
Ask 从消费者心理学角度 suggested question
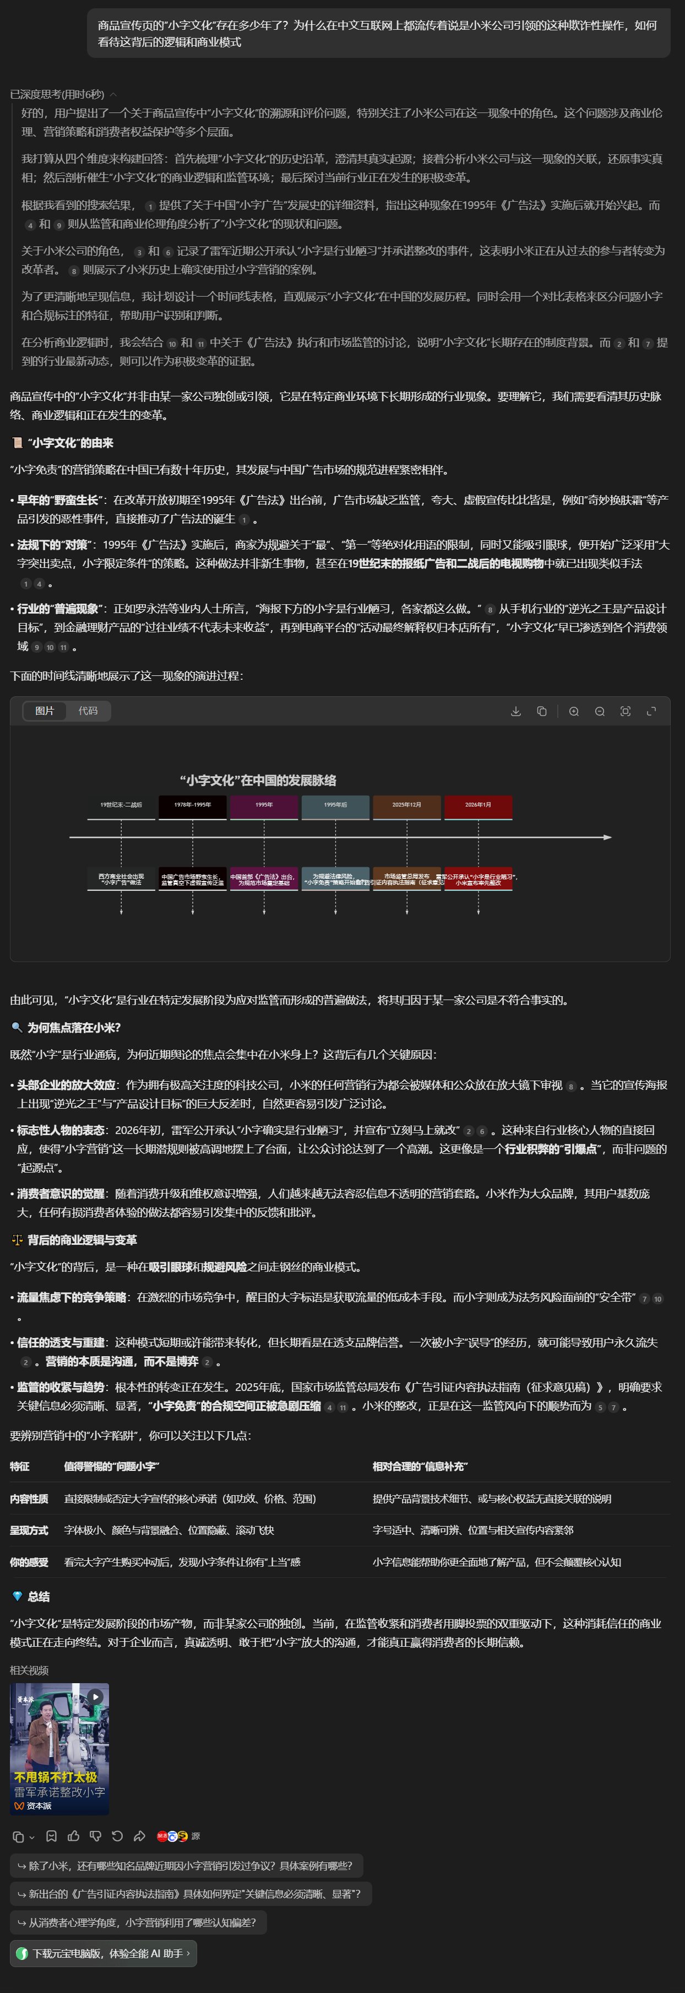point(138,1922)
